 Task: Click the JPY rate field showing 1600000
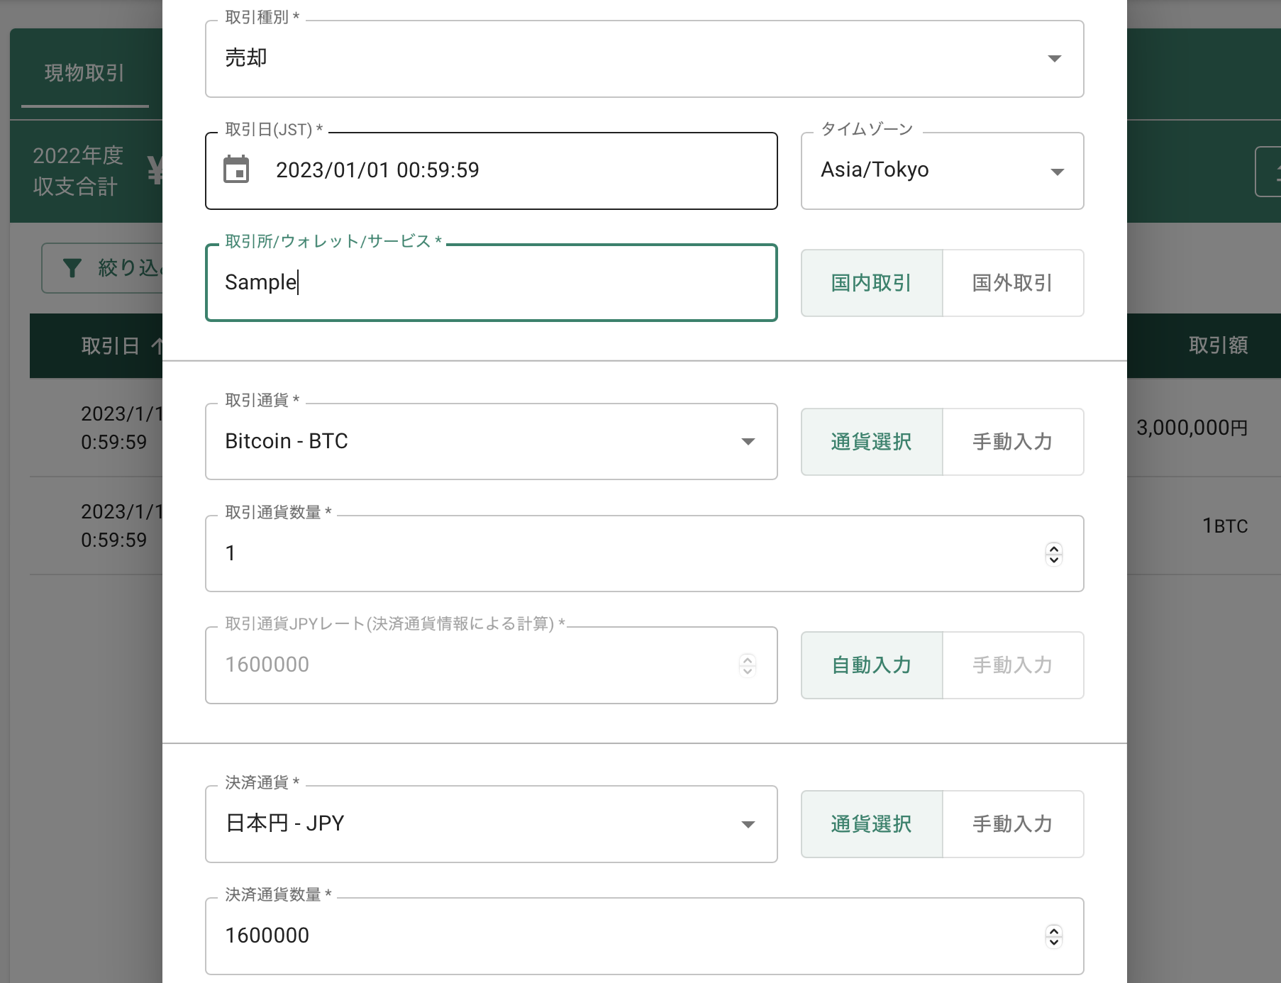(491, 665)
